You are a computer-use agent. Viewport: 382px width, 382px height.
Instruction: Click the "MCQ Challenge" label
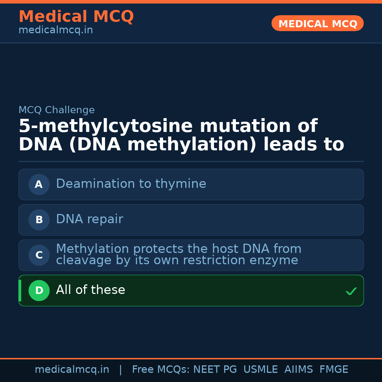pos(57,110)
